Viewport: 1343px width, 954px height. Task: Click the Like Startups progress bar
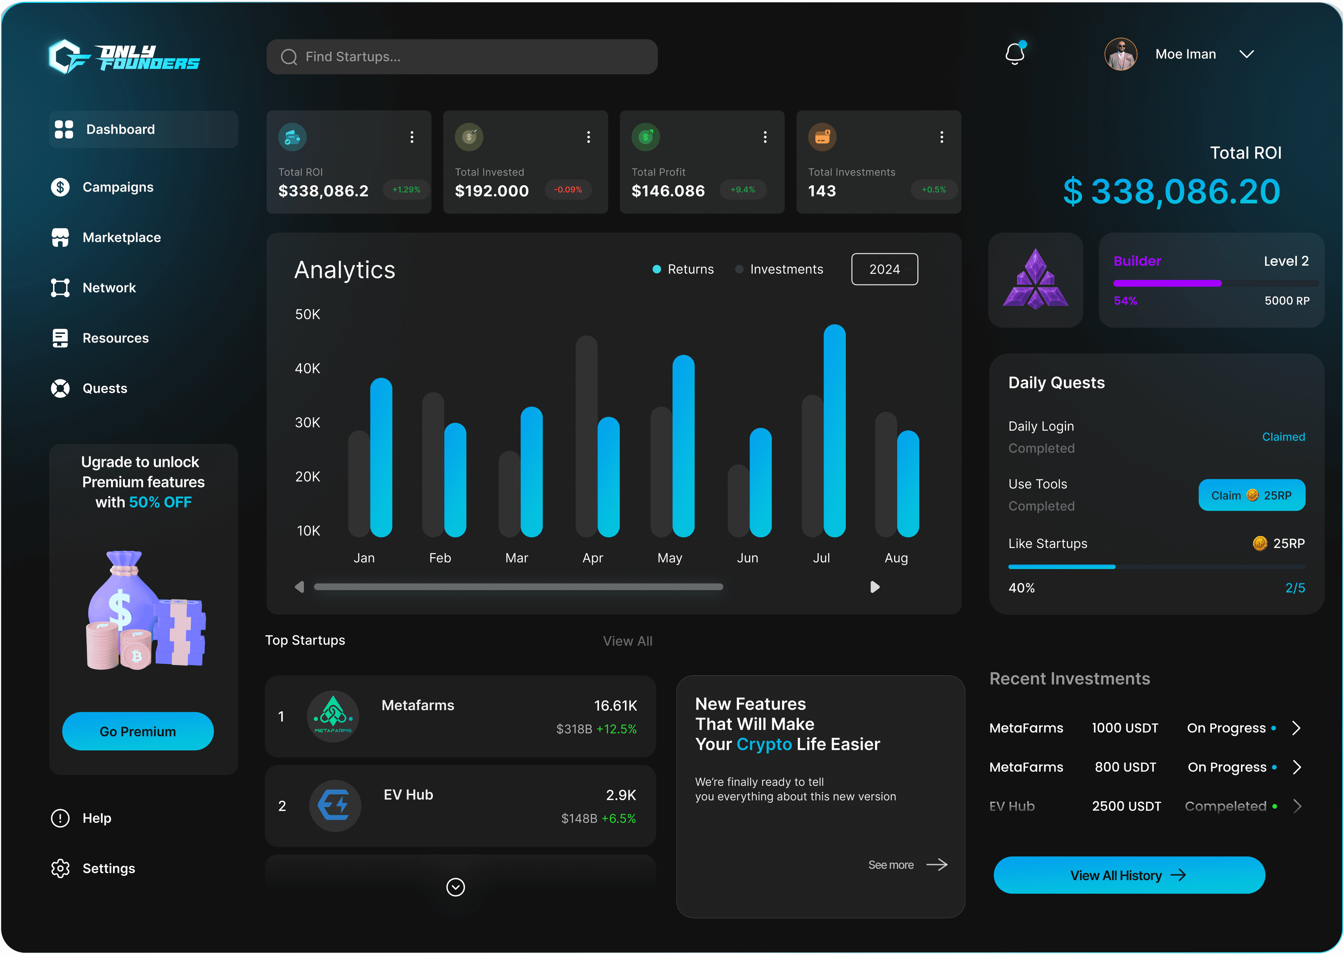(x=1156, y=567)
